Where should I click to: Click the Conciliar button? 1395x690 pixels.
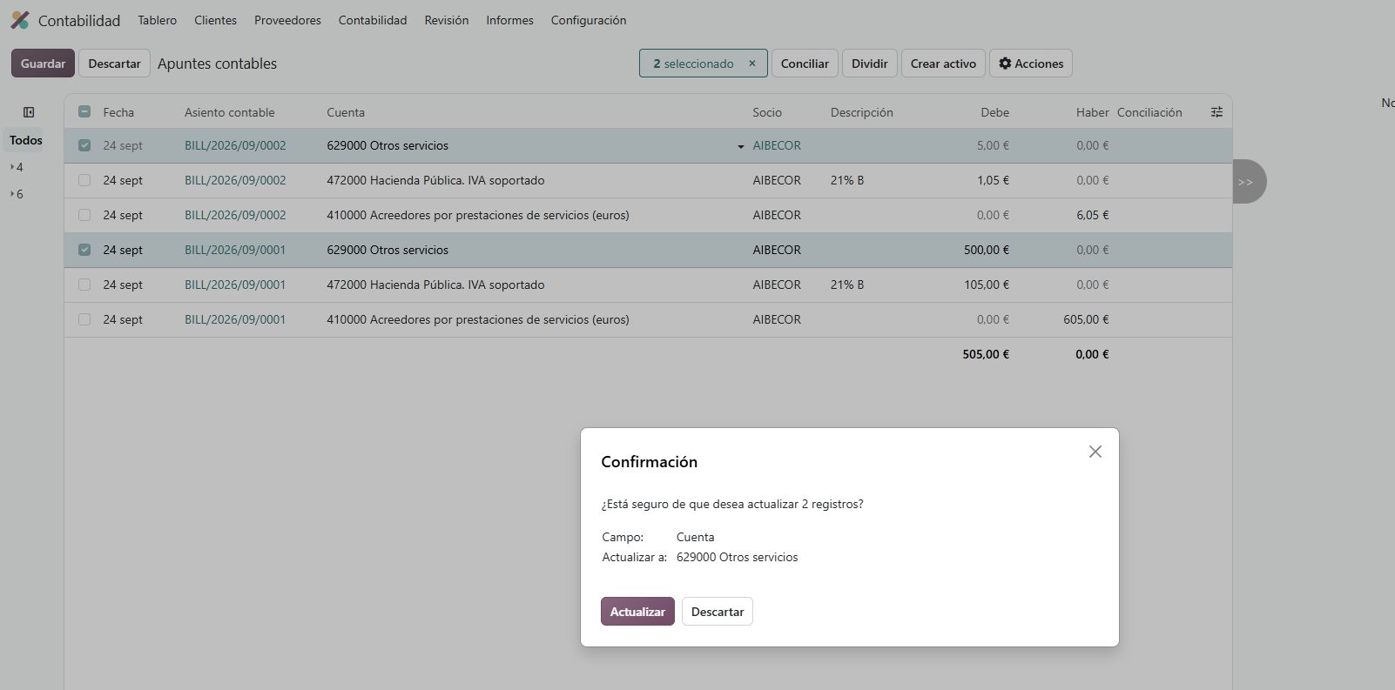[805, 64]
